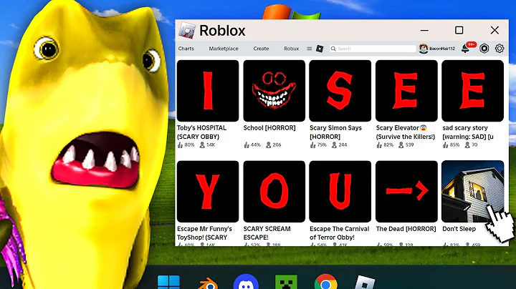Click Scary Simon Says [HORROR] title
The height and width of the screenshot is (289, 516).
click(x=335, y=132)
